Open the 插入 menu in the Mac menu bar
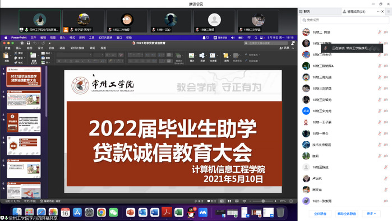Image resolution: width=392 pixels, height=221 pixels. click(x=62, y=38)
